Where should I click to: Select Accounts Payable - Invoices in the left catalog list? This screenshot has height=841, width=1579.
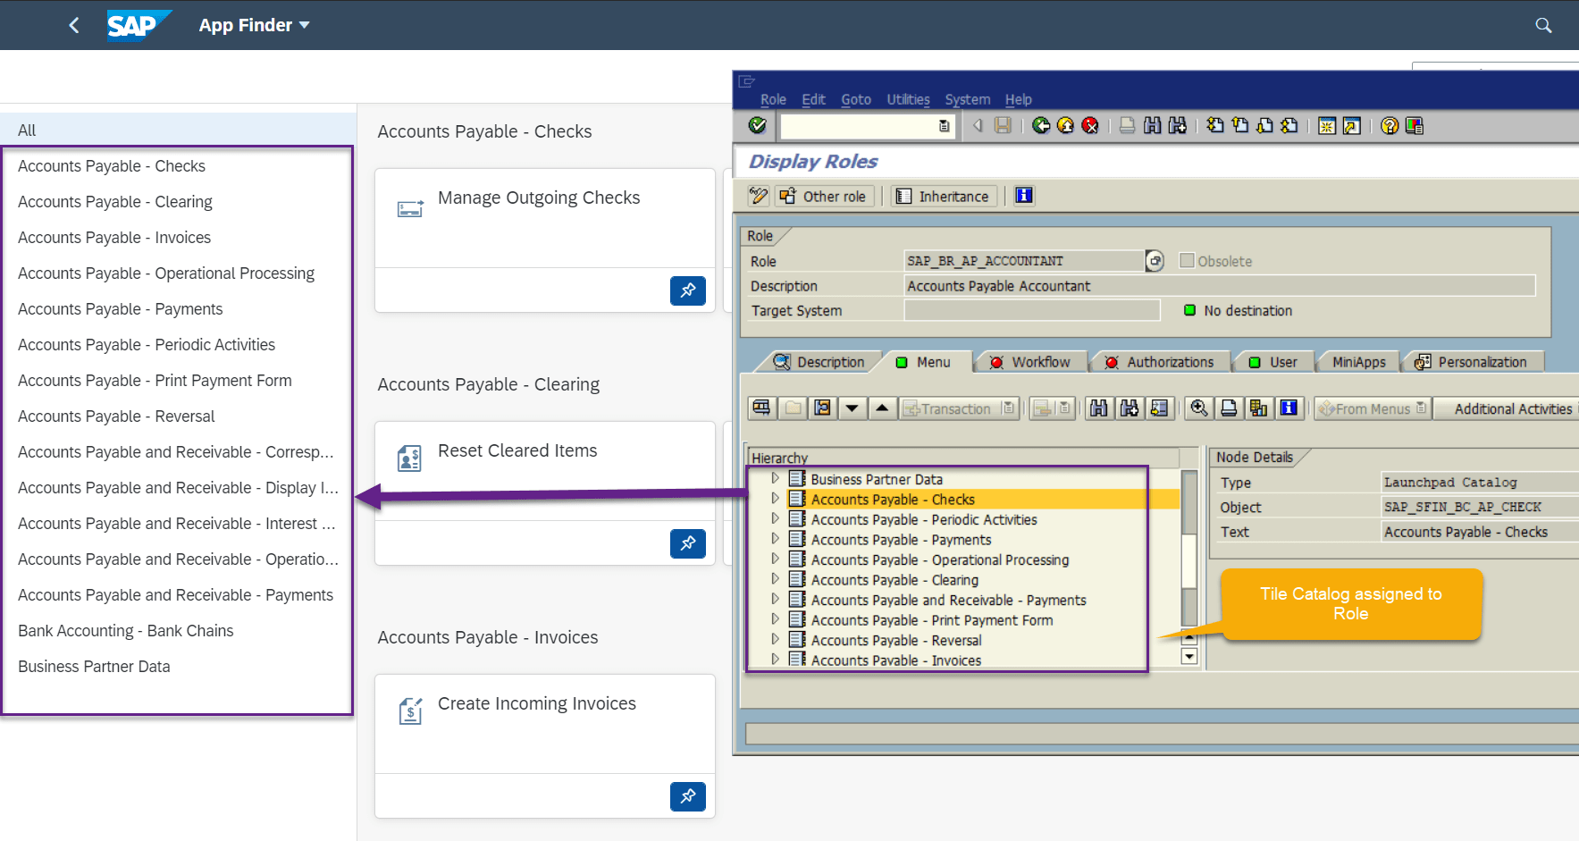[113, 237]
